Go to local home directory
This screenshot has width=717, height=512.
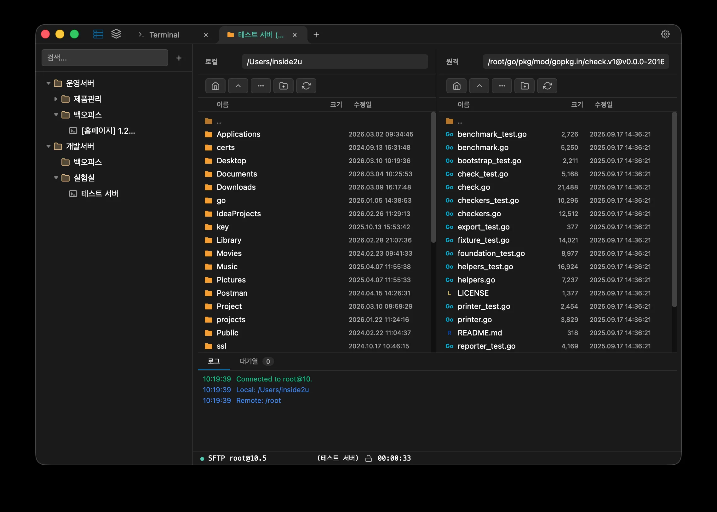point(215,86)
